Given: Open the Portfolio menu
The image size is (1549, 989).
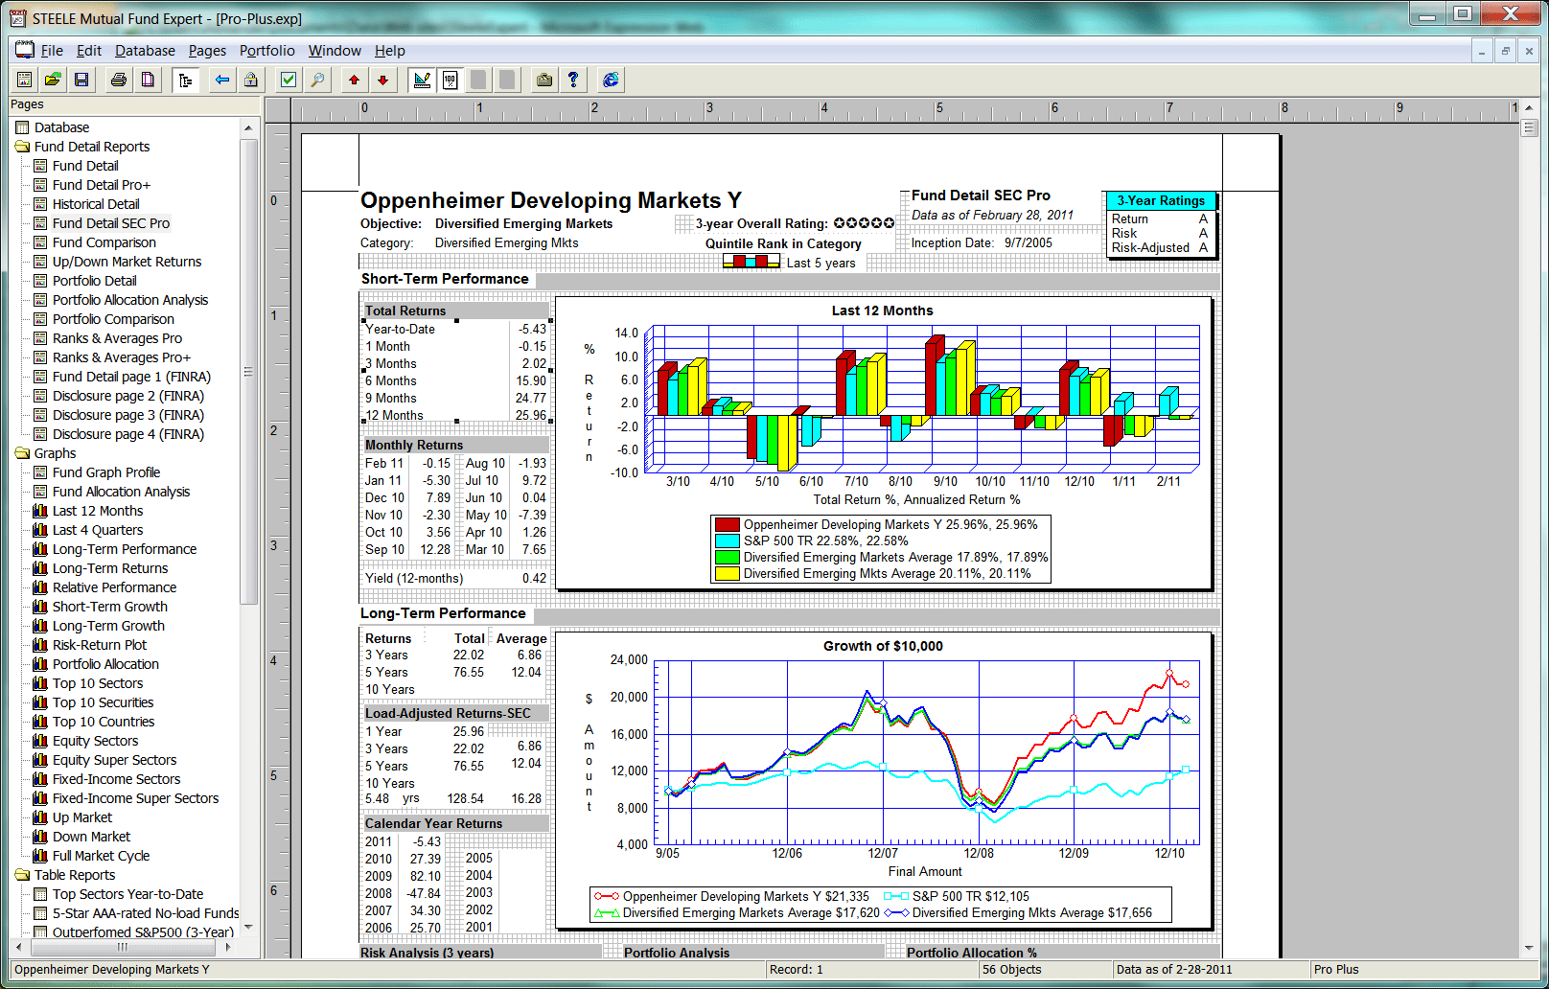Looking at the screenshot, I should [x=267, y=51].
